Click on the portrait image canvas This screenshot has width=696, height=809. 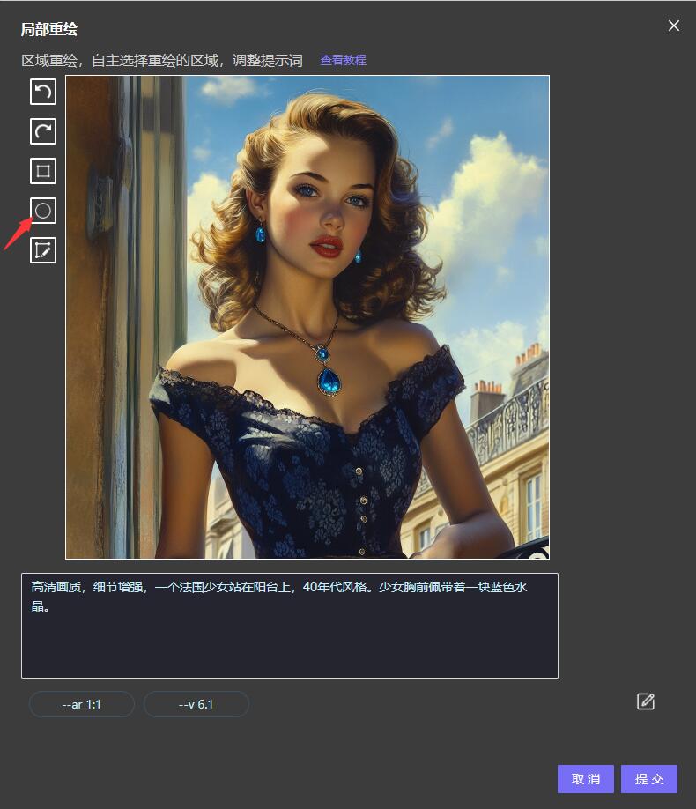[307, 317]
